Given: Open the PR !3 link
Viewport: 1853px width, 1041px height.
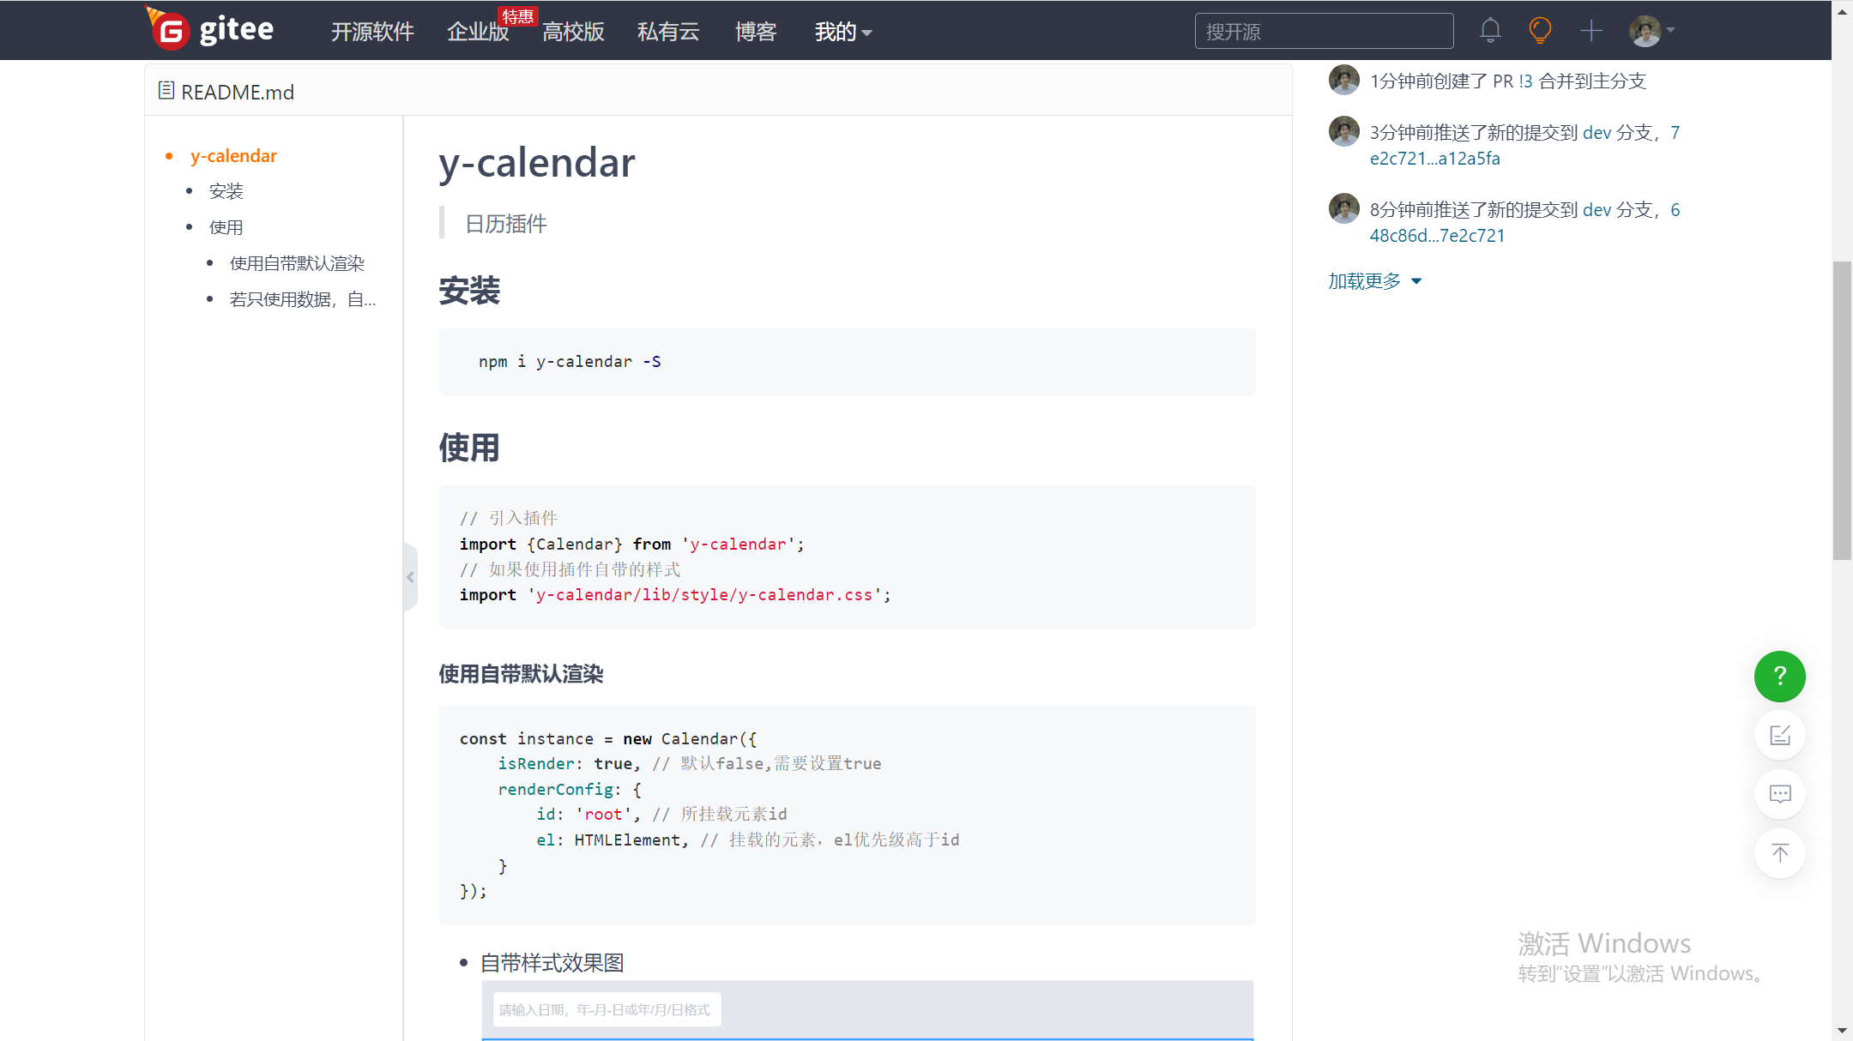Looking at the screenshot, I should coord(1524,81).
